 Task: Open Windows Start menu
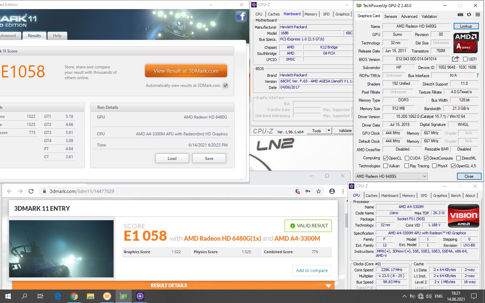[x=8, y=296]
